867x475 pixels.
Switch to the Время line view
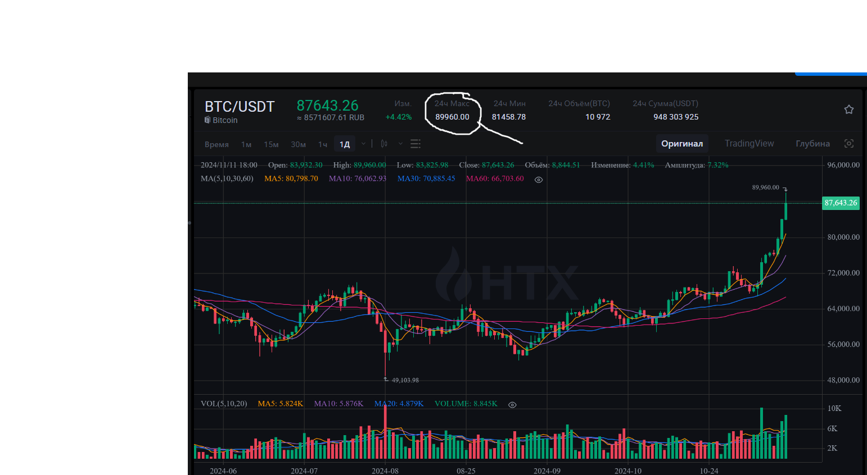click(216, 144)
